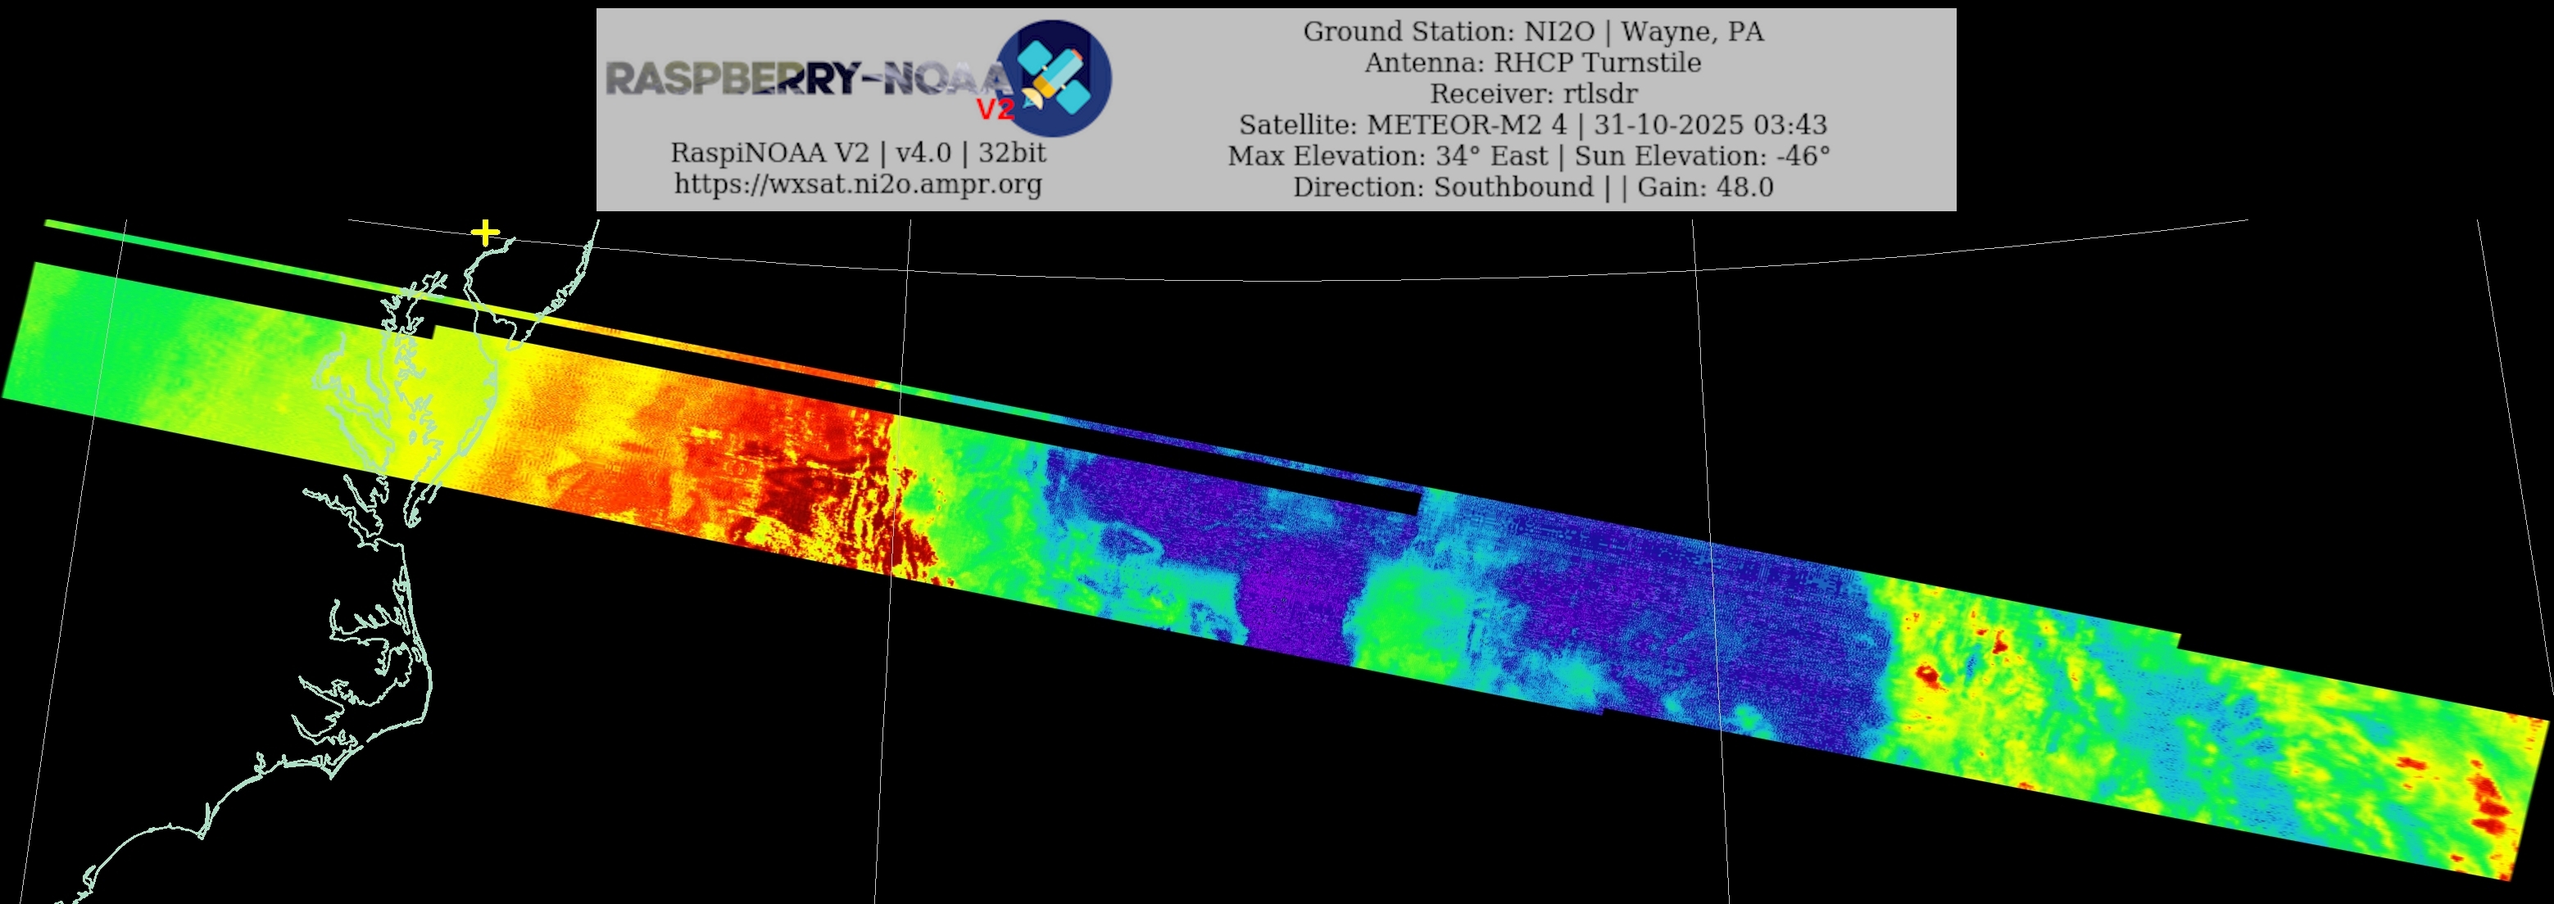Click the red V2 badge in the logo

pos(995,109)
